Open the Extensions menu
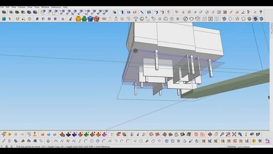 pyautogui.click(x=56, y=7)
